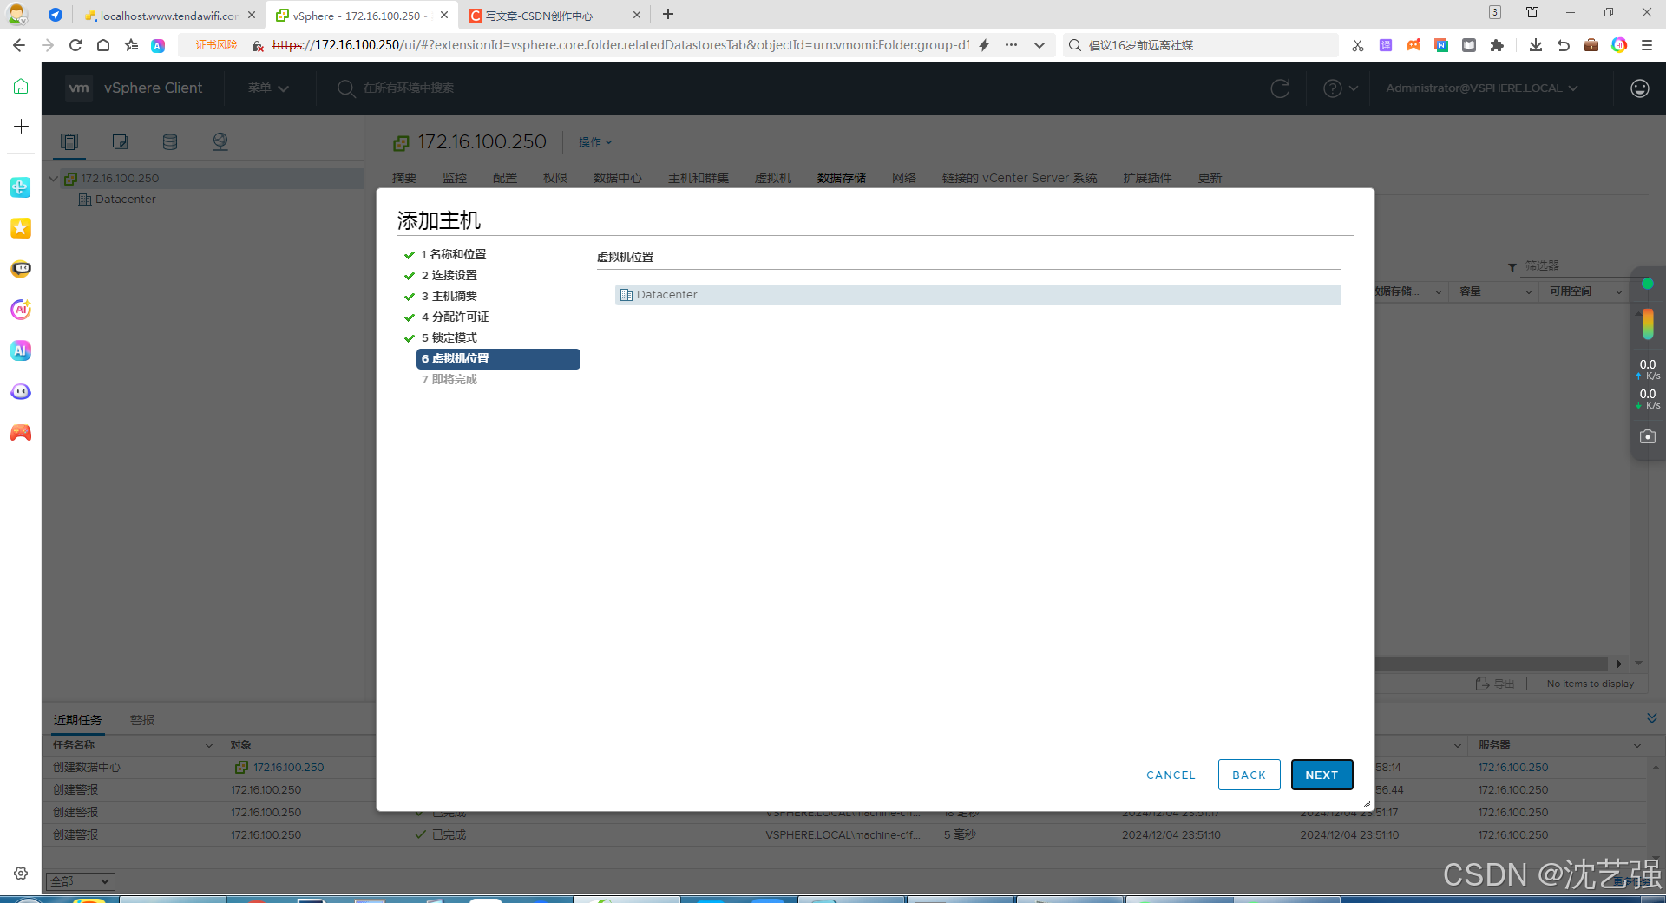Click the 导出 export button

[1495, 684]
